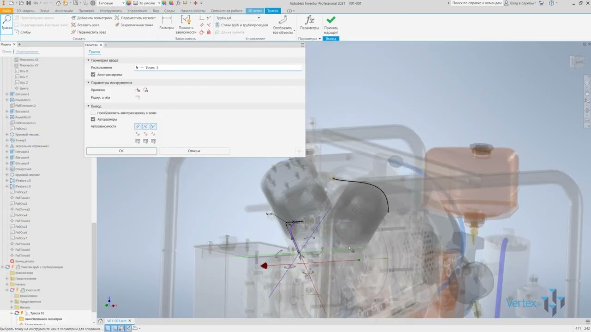Uncheck the Авторазмеры checkbox

tap(93, 119)
